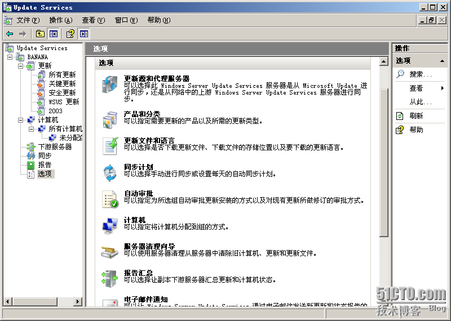Open the 操作(A) menu
Viewport: 451px width, 321px height.
point(61,20)
